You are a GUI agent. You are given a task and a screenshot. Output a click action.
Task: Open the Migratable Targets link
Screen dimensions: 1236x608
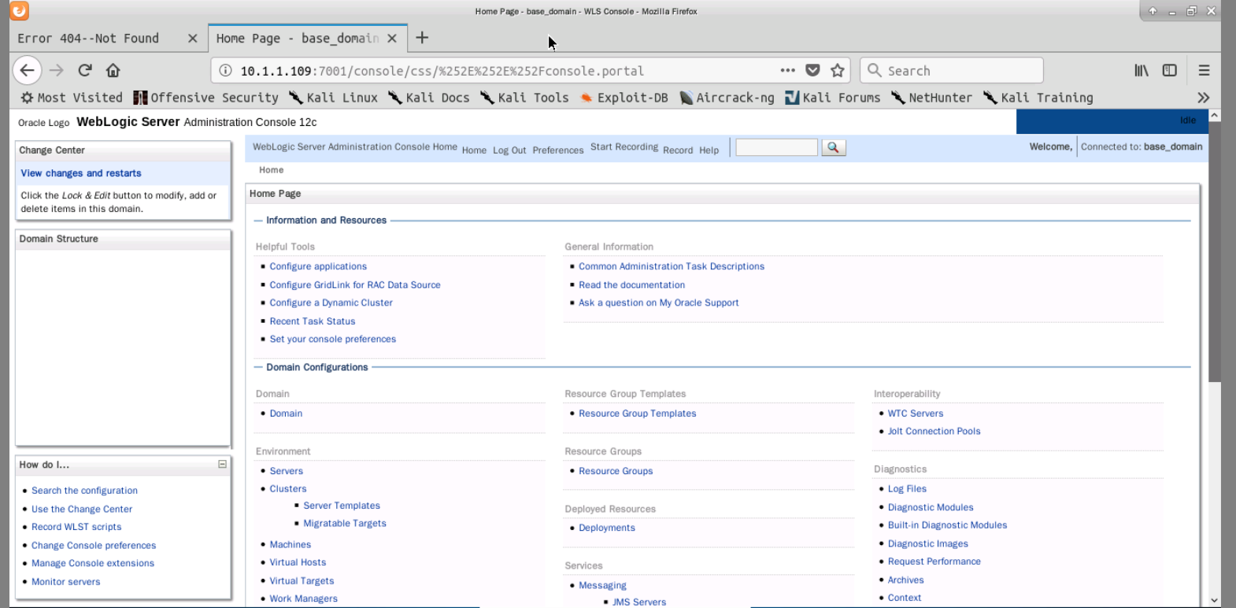point(345,524)
